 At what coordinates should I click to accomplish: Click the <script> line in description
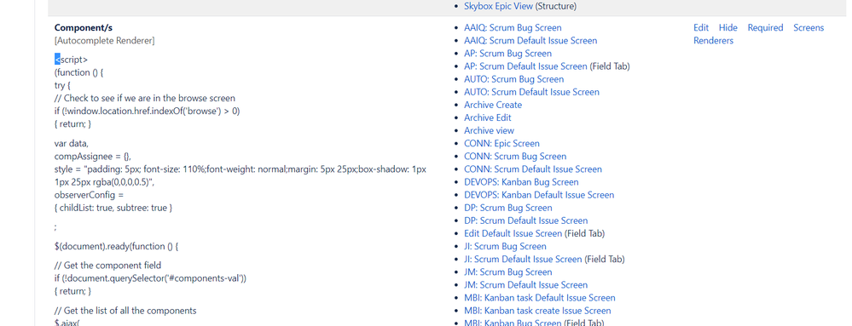[71, 60]
